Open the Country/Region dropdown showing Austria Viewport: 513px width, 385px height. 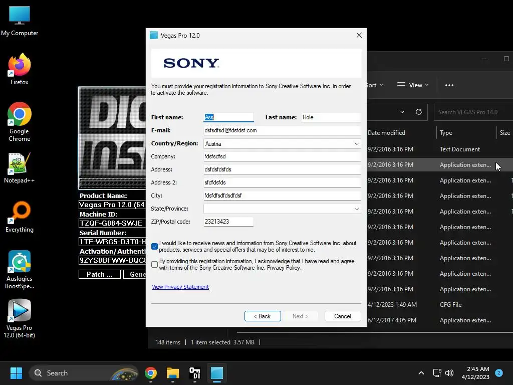pyautogui.click(x=282, y=144)
